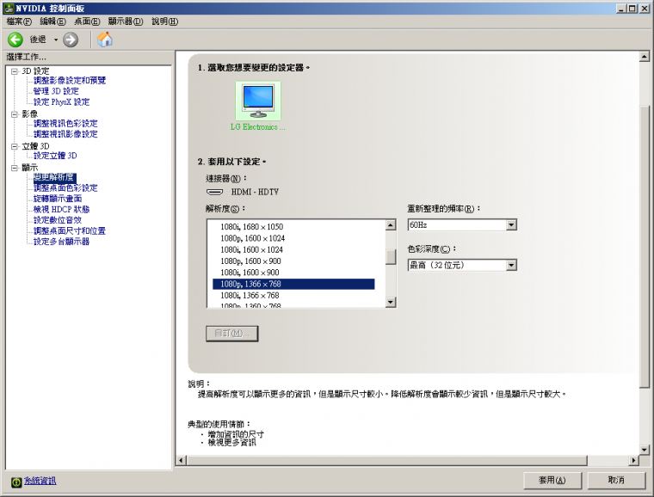Open the 60Hz refresh rate dropdown
Viewport: 654px width, 497px height.
click(x=511, y=225)
